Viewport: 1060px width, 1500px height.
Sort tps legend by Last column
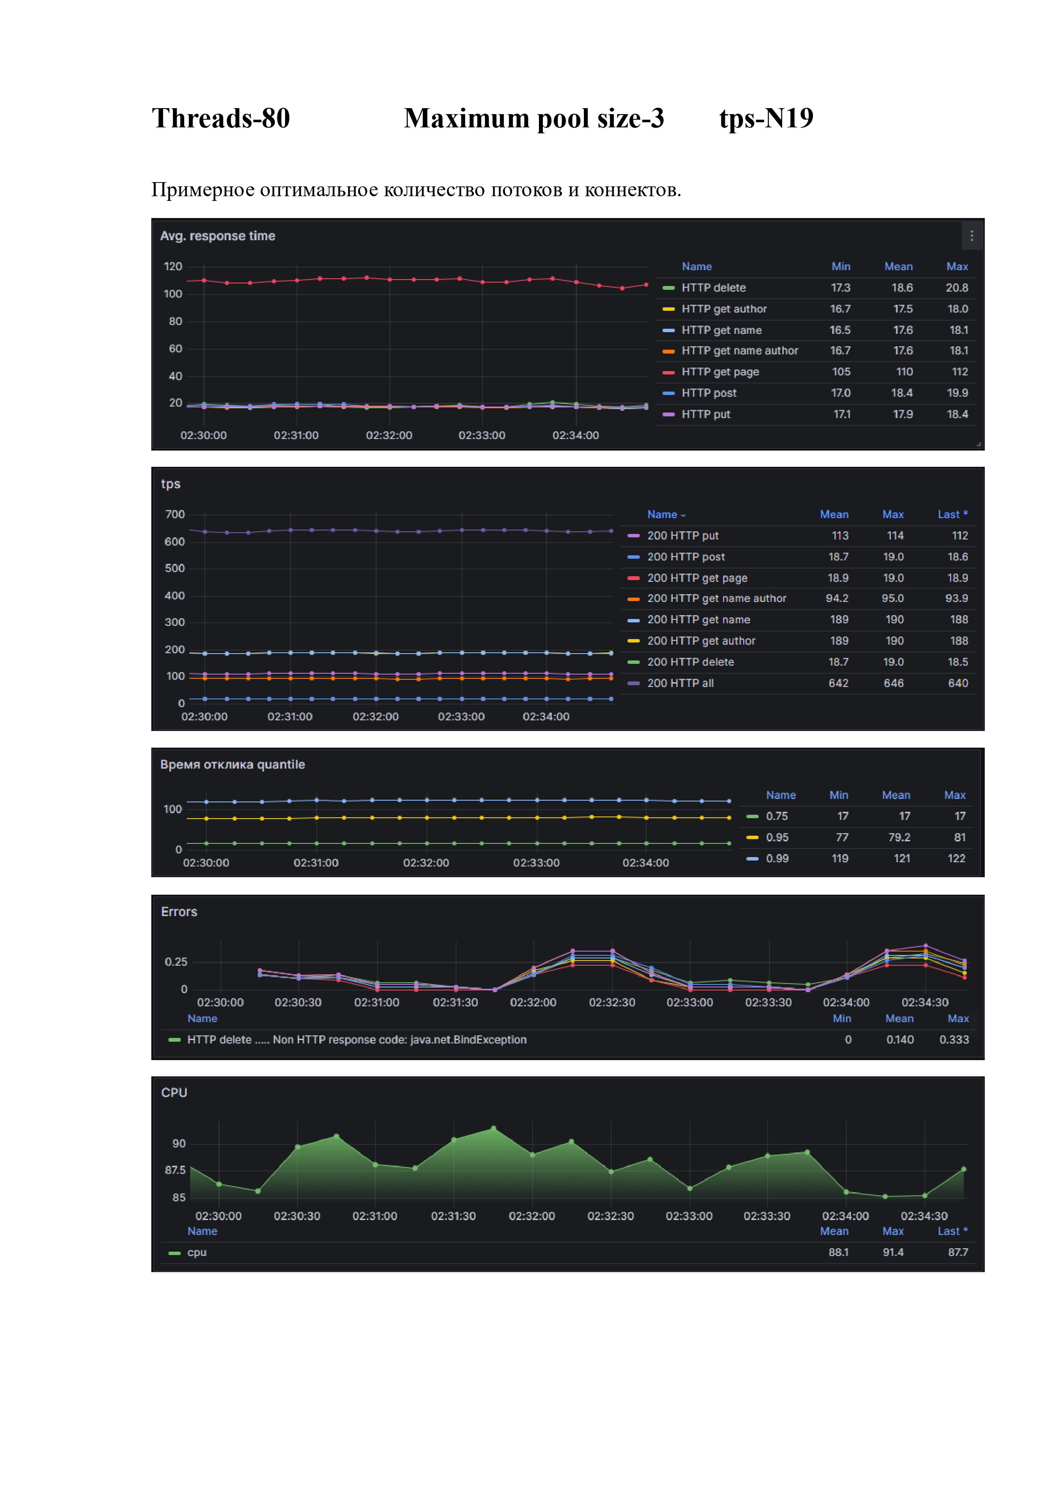click(951, 515)
